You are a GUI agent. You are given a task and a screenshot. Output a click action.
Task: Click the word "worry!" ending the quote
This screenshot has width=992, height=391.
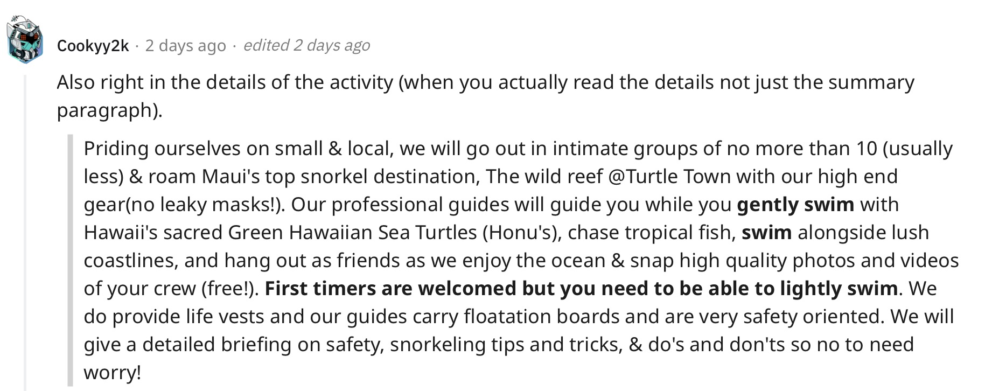point(113,373)
